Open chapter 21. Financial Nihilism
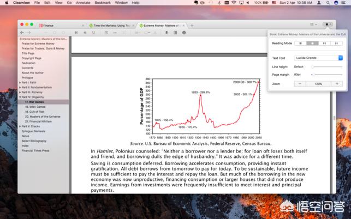This screenshot has width=351, height=219. pos(38,121)
